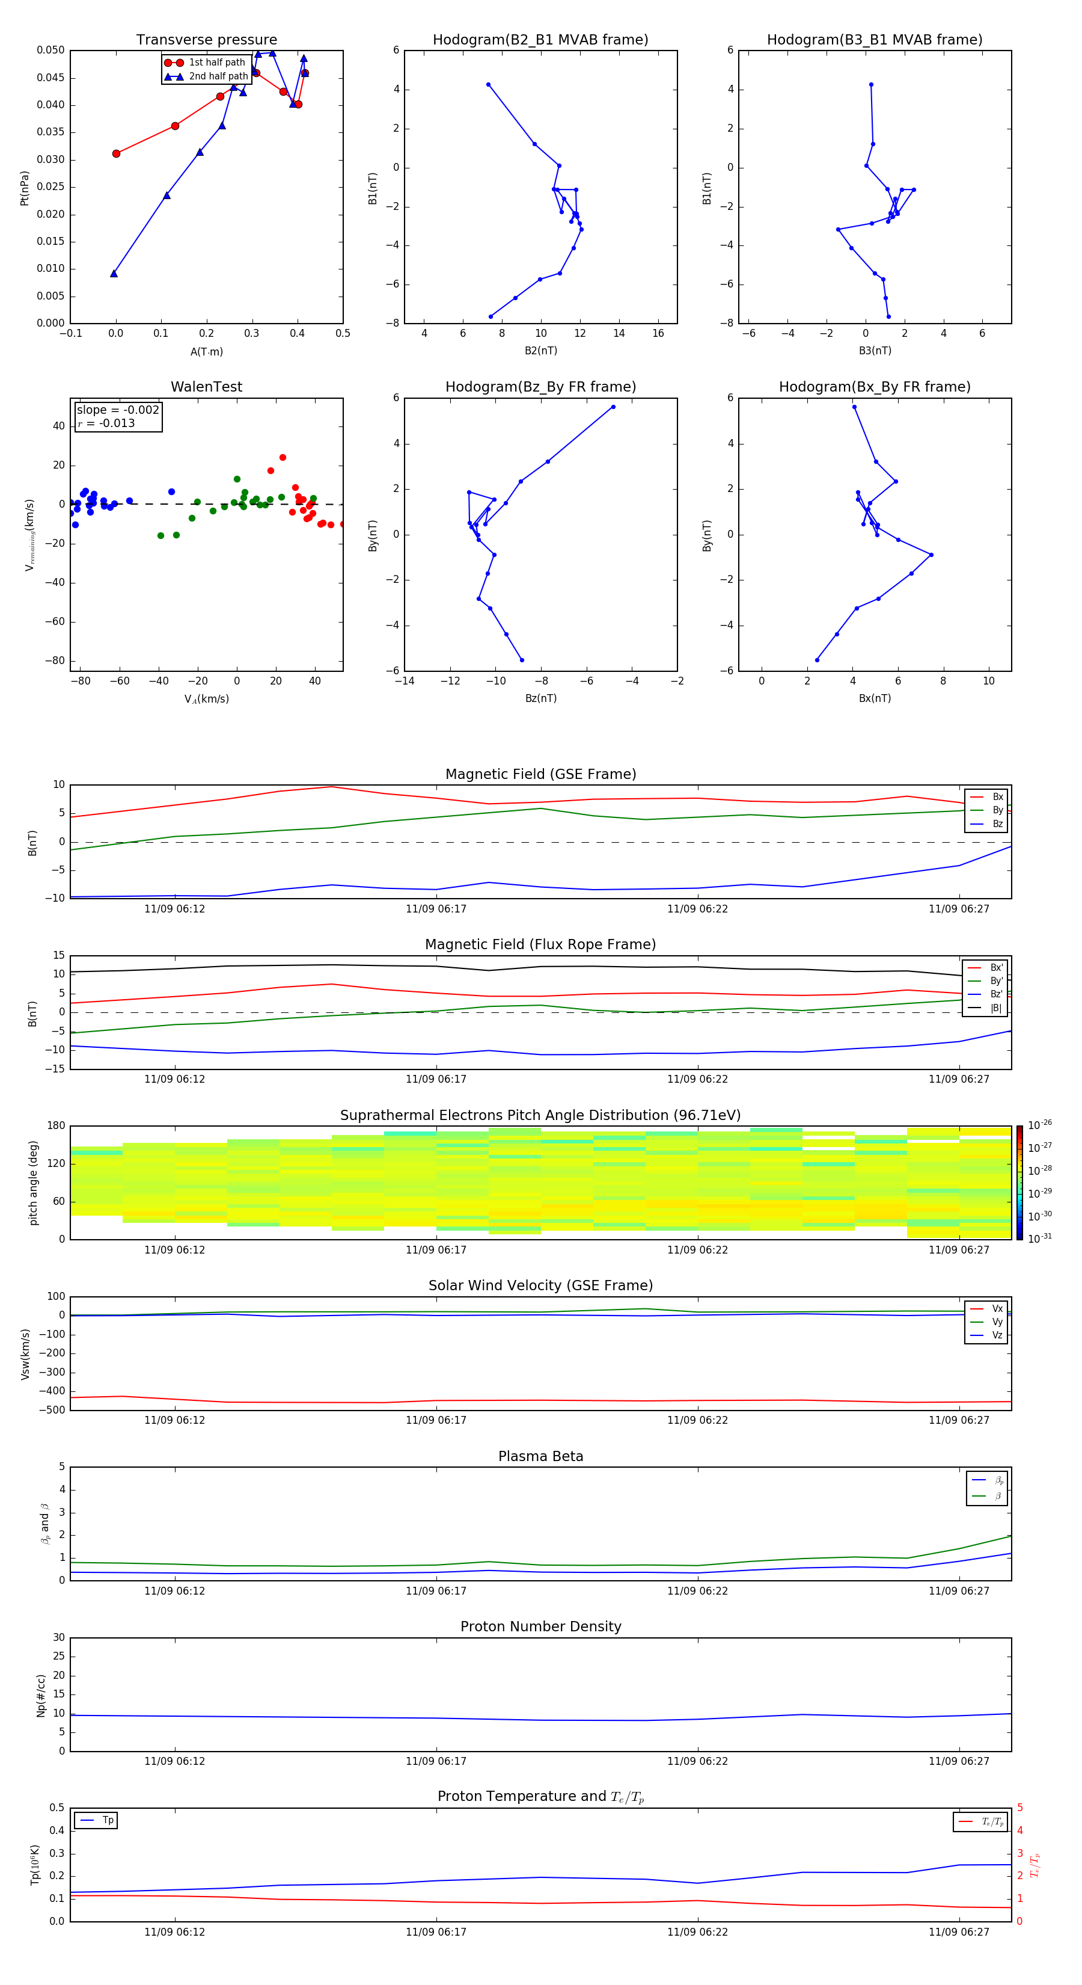This screenshot has height=1985, width=1082.
Task: Select the |B| entry in Flux Rope legend
Action: [x=985, y=1007]
